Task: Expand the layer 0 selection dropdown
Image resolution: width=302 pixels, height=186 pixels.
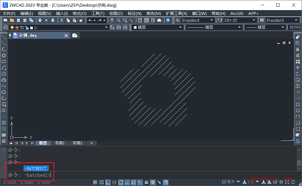Action: click(x=106, y=27)
